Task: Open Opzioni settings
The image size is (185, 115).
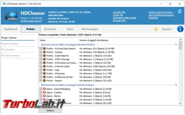Action: (166, 29)
